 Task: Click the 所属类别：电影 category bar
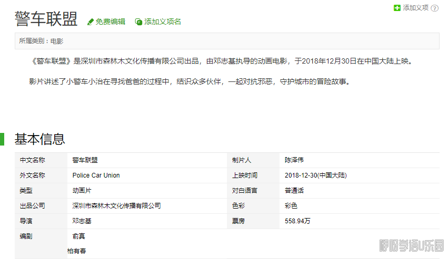coord(227,41)
